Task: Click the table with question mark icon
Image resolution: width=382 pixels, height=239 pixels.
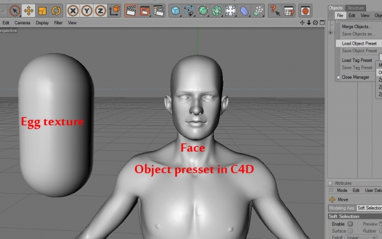Action: tap(288, 11)
